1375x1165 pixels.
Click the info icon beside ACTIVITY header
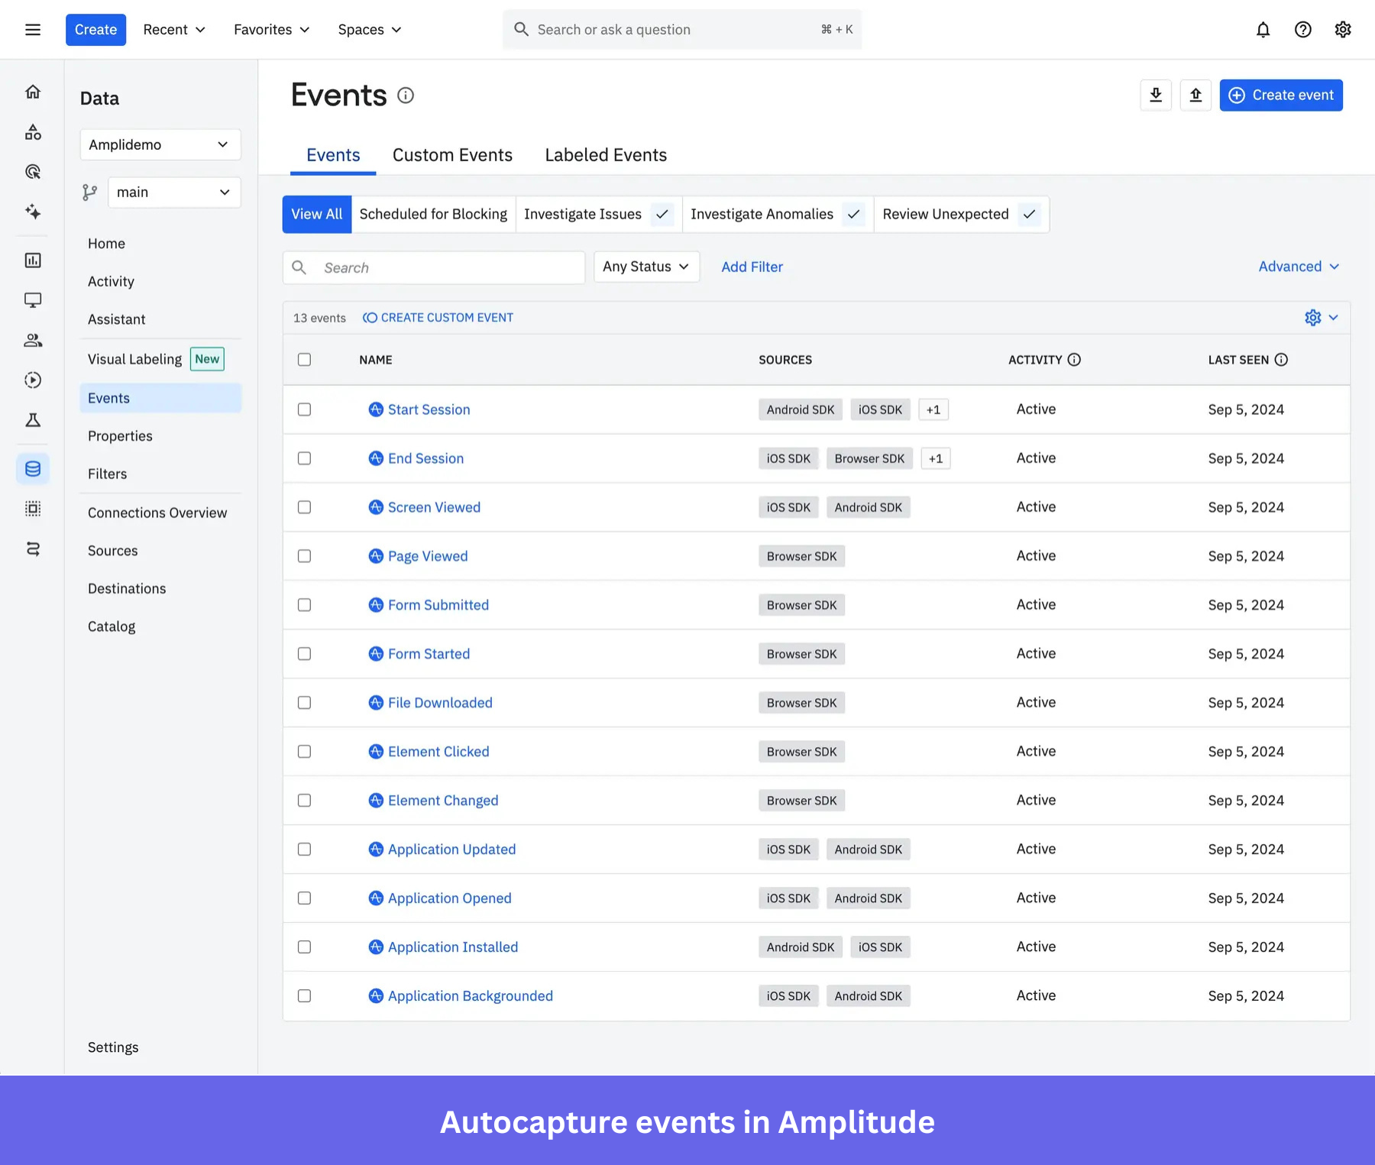pyautogui.click(x=1074, y=360)
